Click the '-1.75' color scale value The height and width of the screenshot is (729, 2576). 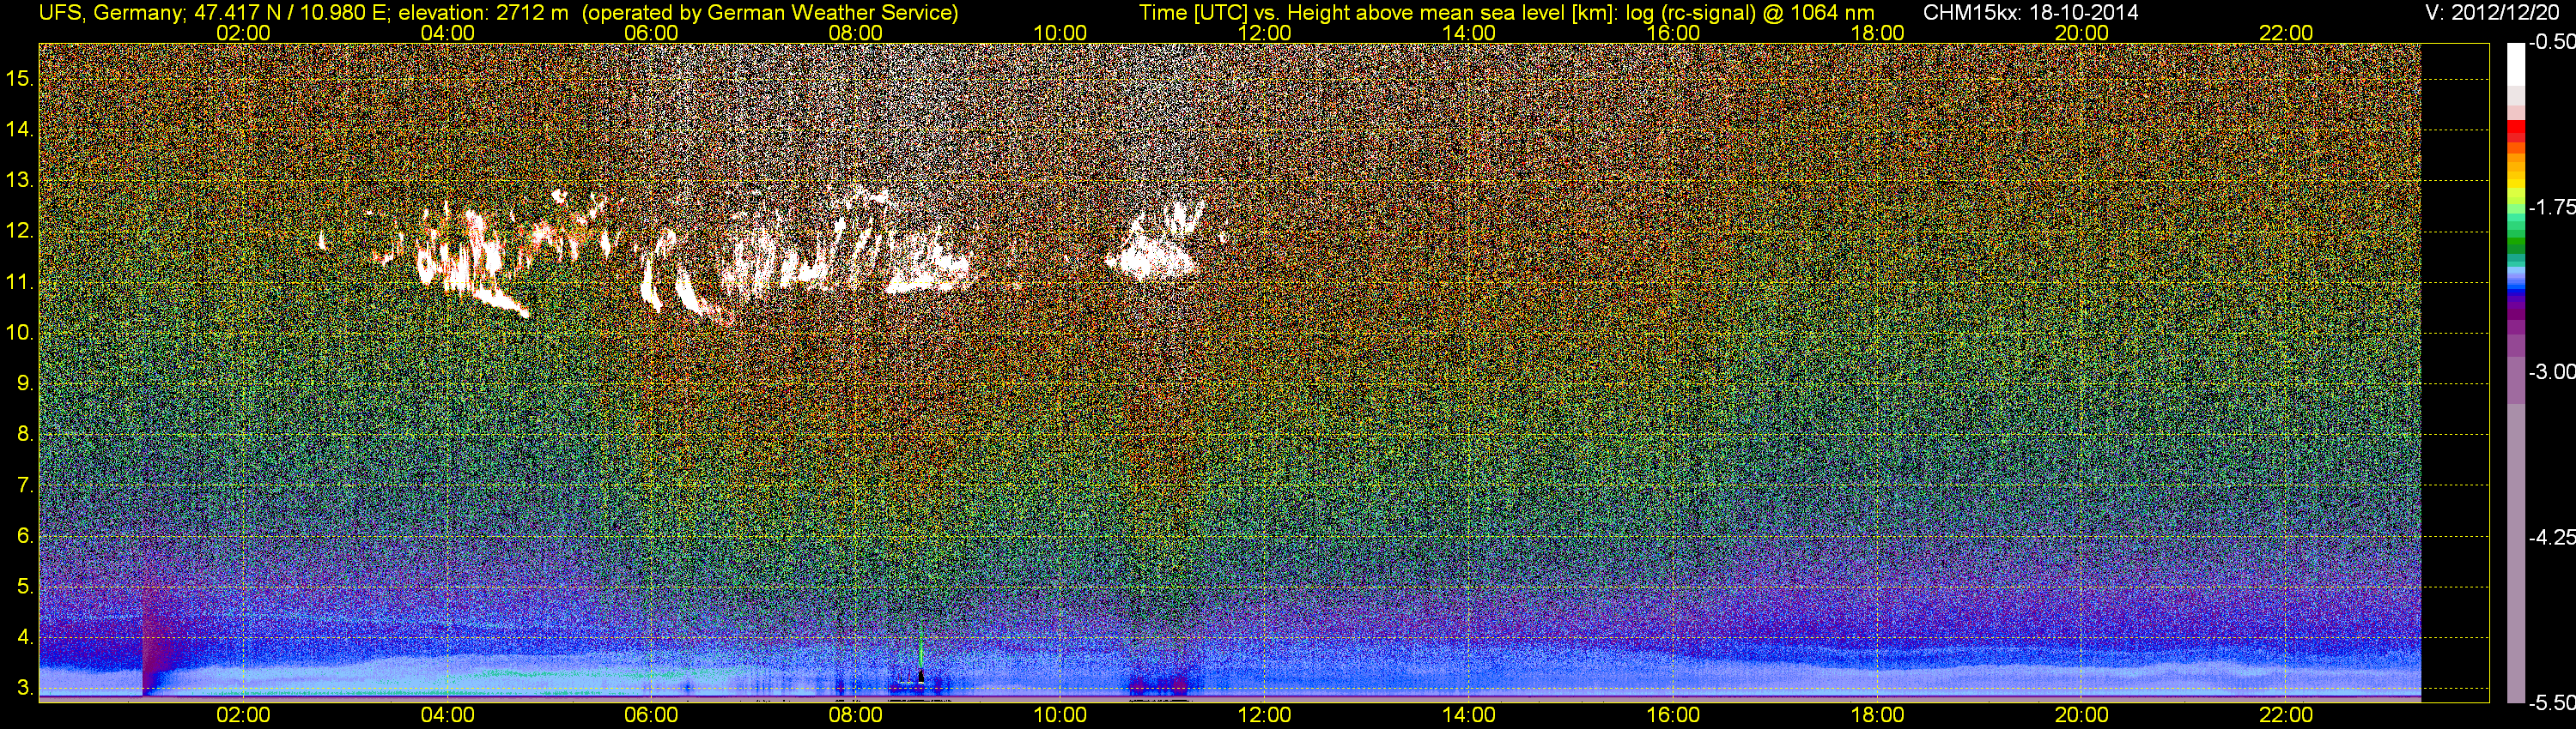coord(2551,208)
